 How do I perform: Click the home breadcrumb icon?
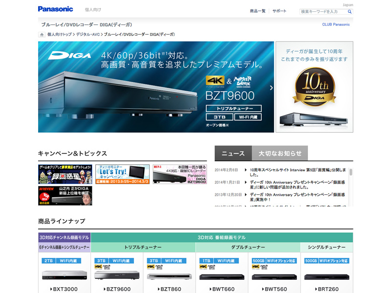click(x=42, y=35)
